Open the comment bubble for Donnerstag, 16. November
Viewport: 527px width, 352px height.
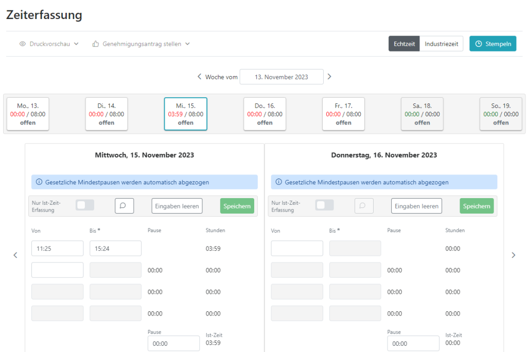click(x=364, y=206)
